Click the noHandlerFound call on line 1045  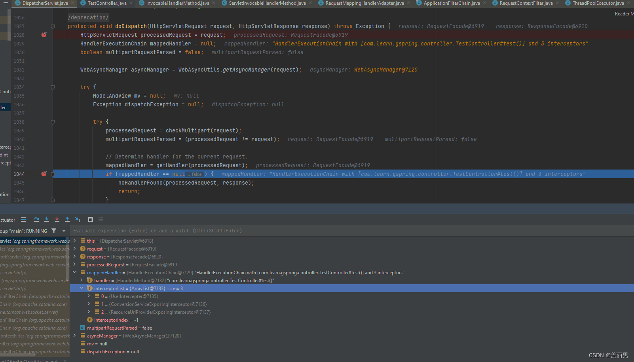(140, 183)
